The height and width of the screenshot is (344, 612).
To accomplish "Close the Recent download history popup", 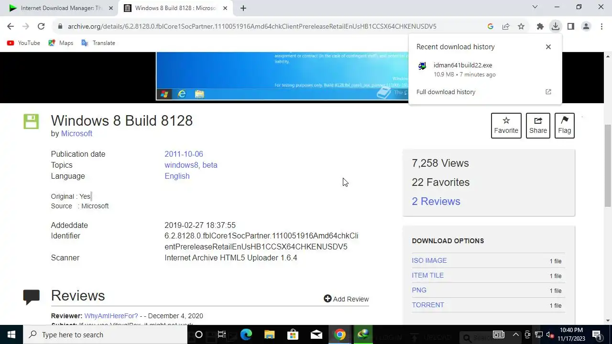I will point(548,47).
